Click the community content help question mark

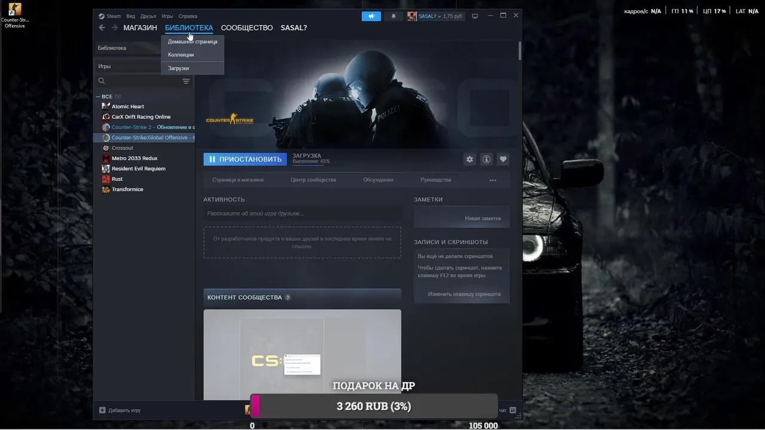point(287,297)
